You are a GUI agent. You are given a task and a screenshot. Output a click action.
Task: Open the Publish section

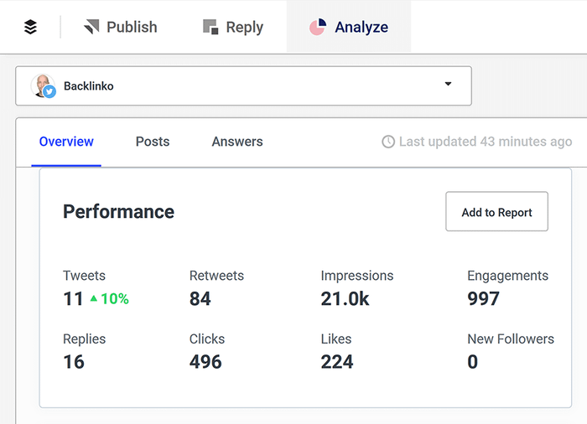click(x=121, y=27)
